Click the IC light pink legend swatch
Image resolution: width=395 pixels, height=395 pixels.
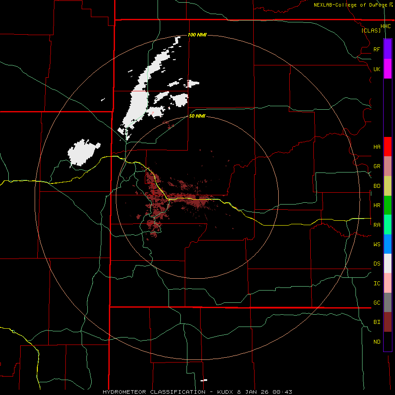(388, 283)
